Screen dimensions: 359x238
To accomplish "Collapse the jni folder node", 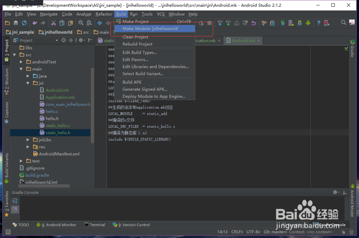I will [28, 83].
